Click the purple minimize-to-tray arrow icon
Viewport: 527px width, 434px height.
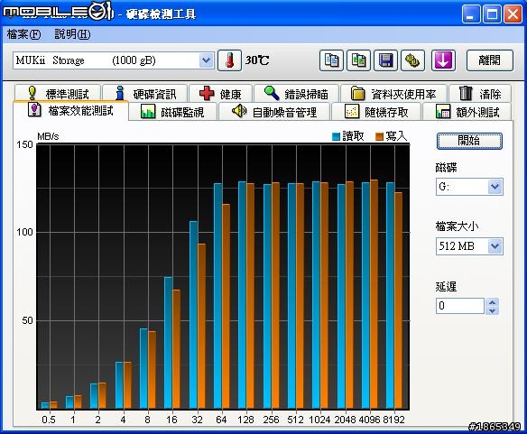coord(444,60)
